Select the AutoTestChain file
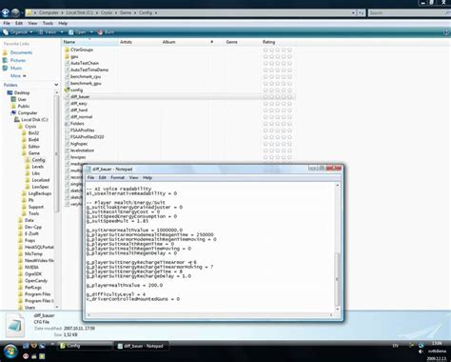The image size is (451, 362). 85,63
